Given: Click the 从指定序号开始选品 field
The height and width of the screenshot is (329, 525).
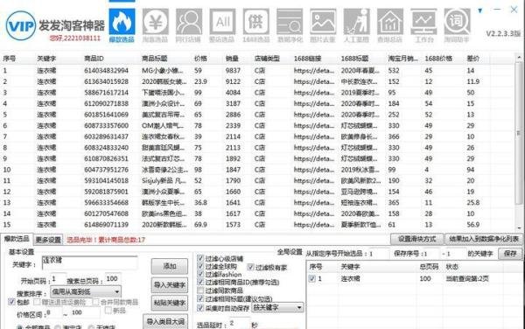Looking at the screenshot, I should tap(379, 254).
